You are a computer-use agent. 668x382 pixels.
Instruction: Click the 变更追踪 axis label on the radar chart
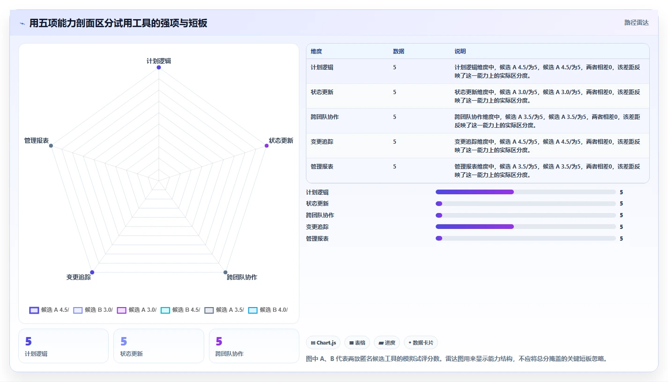[79, 277]
